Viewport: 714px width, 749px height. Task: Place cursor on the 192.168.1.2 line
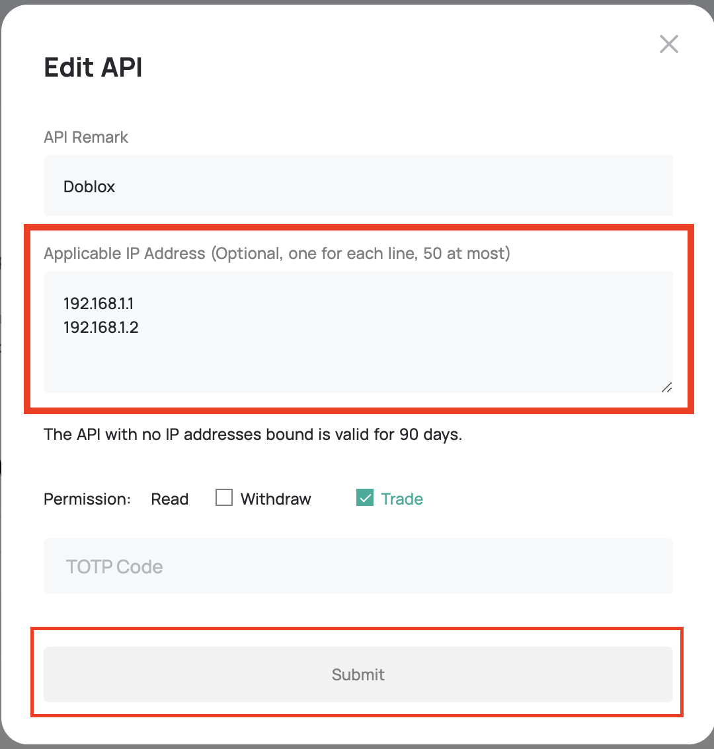point(101,326)
